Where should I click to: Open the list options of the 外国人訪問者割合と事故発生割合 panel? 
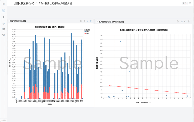(182, 21)
